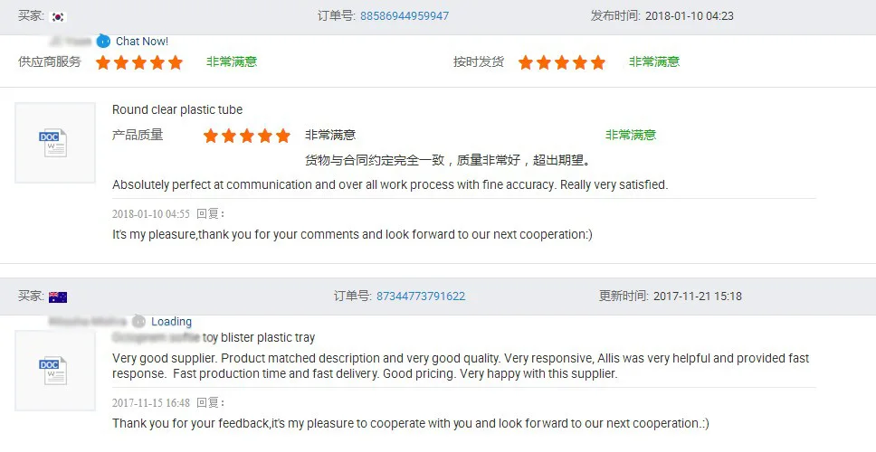The height and width of the screenshot is (452, 876).
Task: Click the blurred Korean buyer name
Action: click(71, 41)
